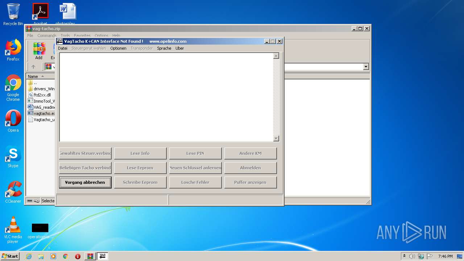Open the Uber menu
This screenshot has width=464, height=261.
coord(179,48)
